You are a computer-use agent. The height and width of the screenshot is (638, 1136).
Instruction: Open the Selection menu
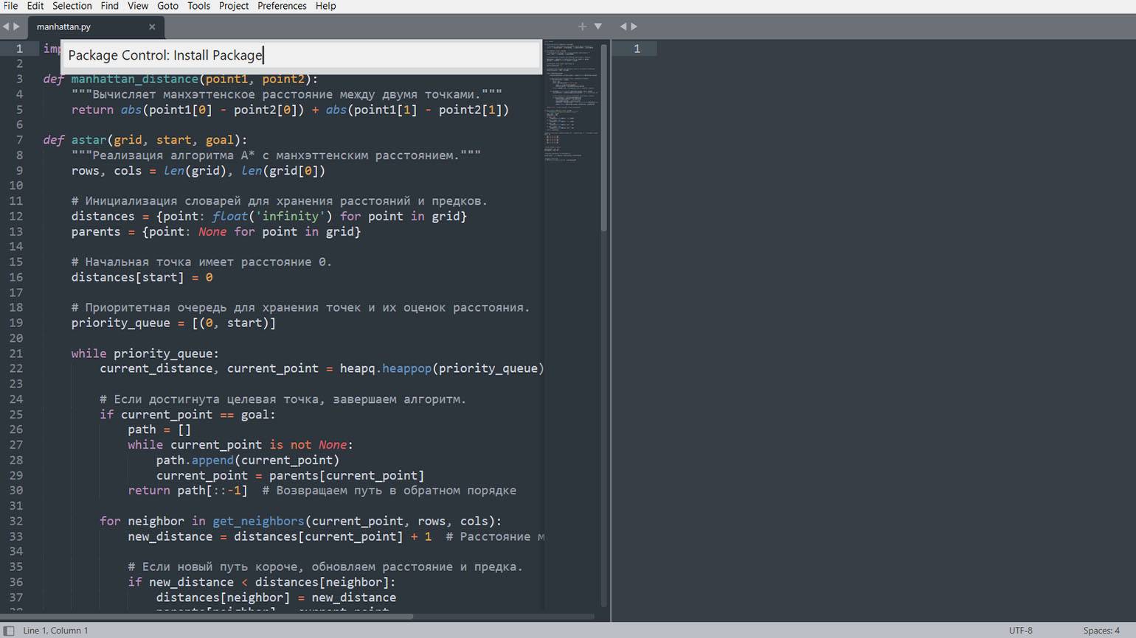72,6
